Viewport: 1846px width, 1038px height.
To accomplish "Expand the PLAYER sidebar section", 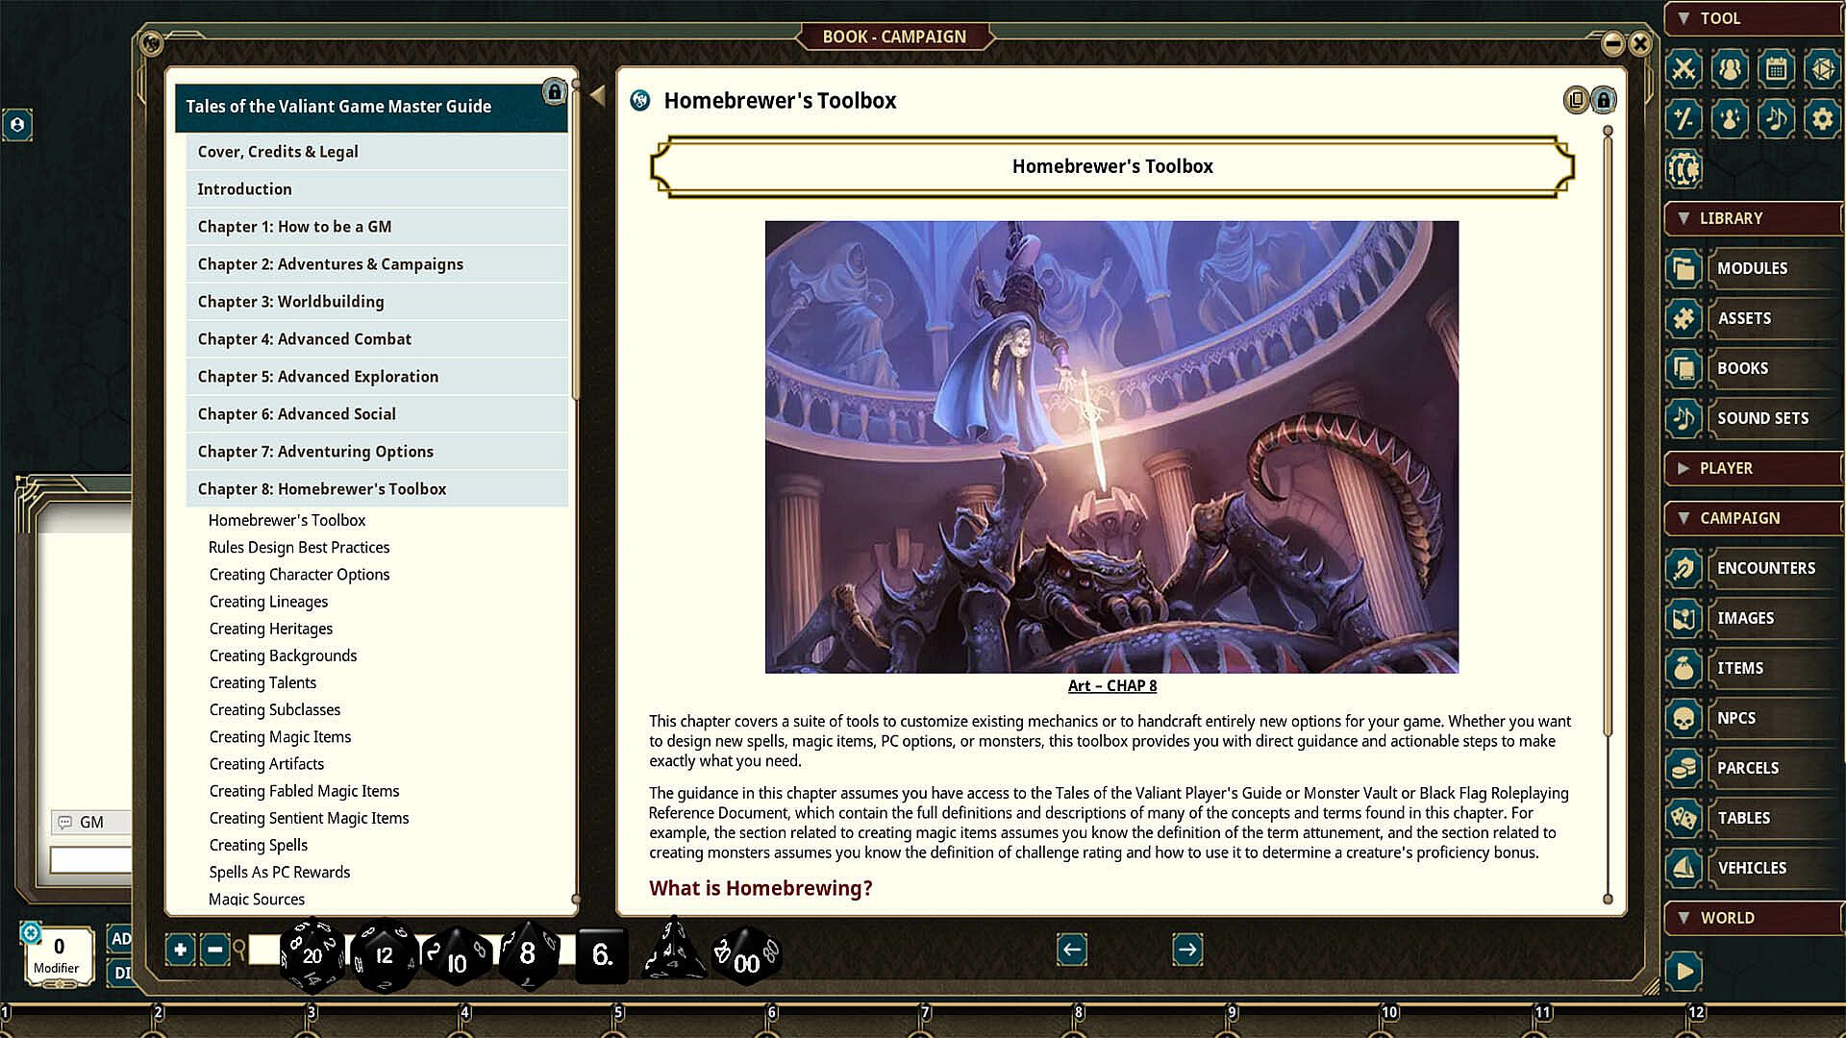I will click(x=1684, y=468).
